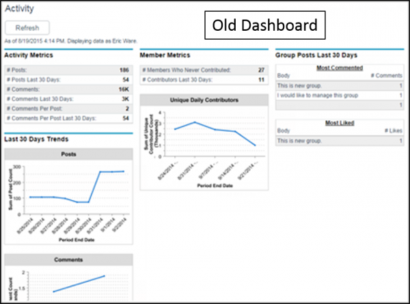Select 'This is new group.' in Most Commented
Viewport: 410px width, 304px height.
[340, 86]
